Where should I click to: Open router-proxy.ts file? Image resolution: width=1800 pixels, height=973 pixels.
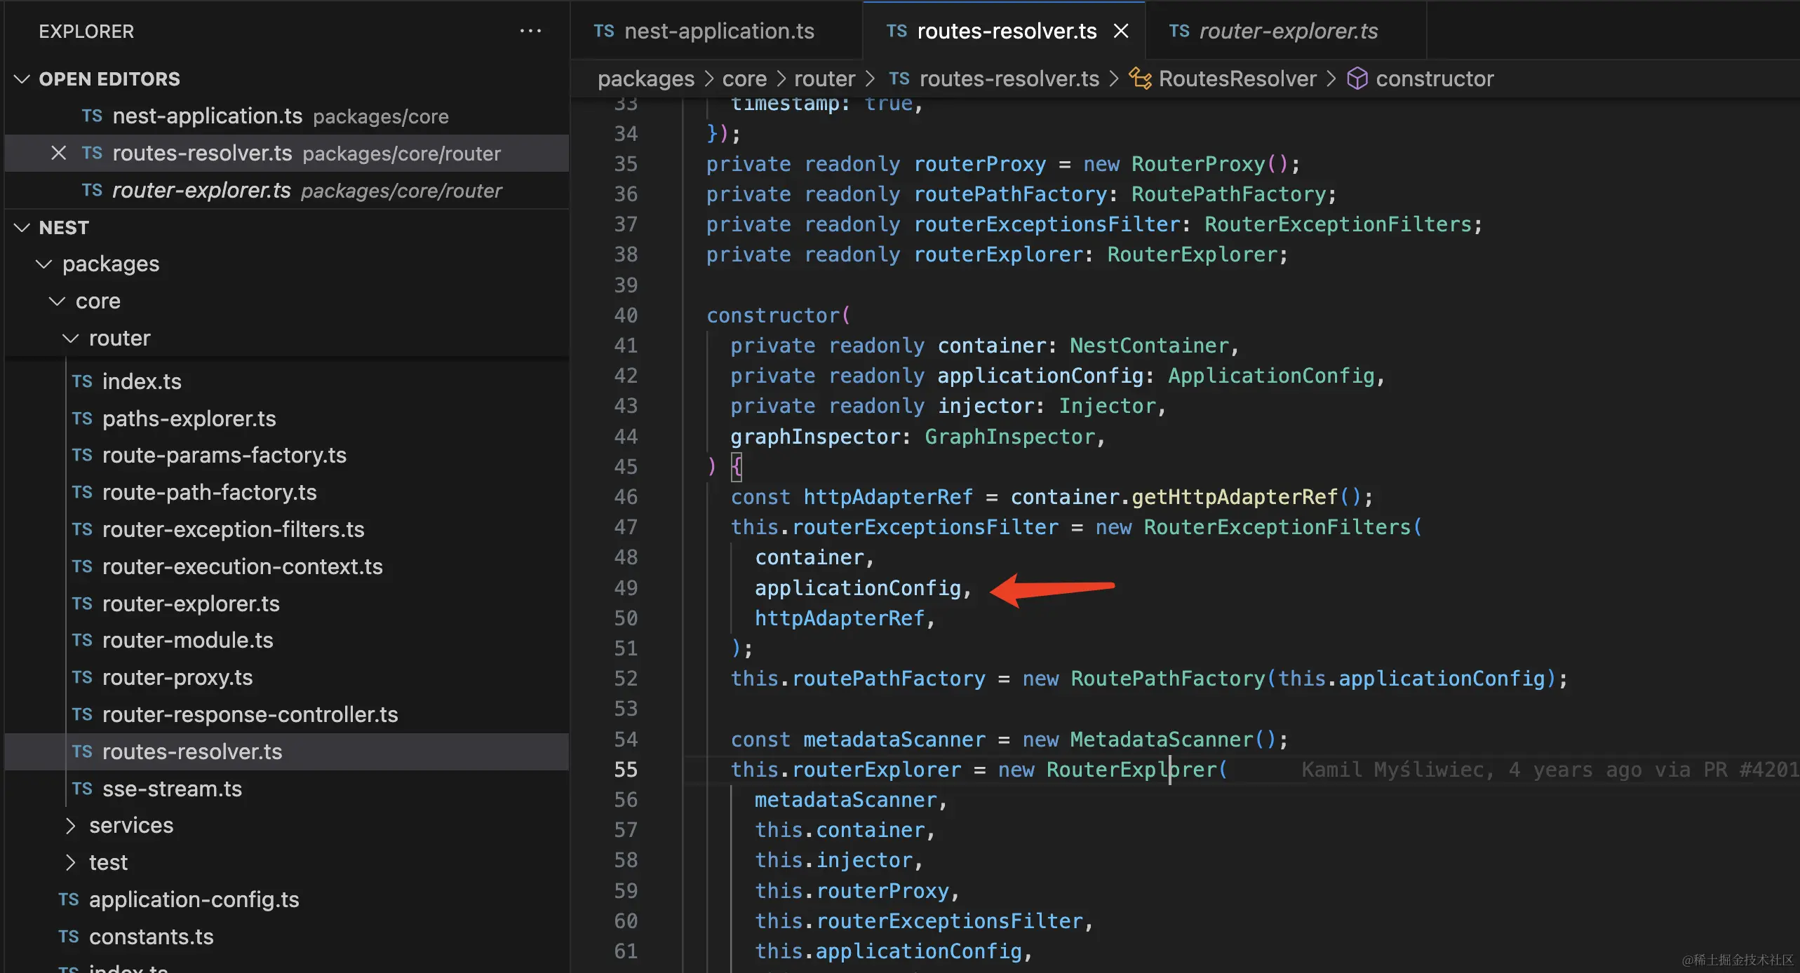[x=177, y=677]
